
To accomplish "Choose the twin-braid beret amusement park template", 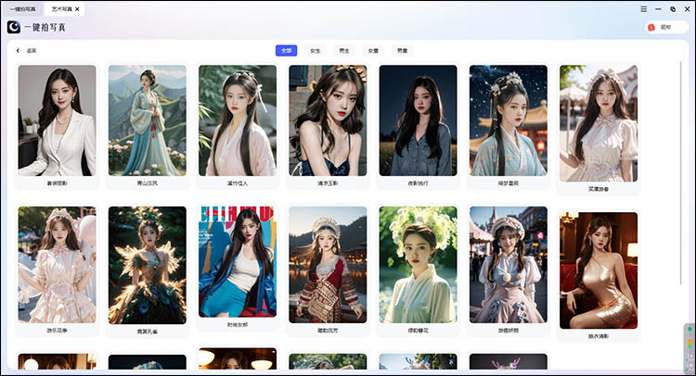I will click(509, 264).
